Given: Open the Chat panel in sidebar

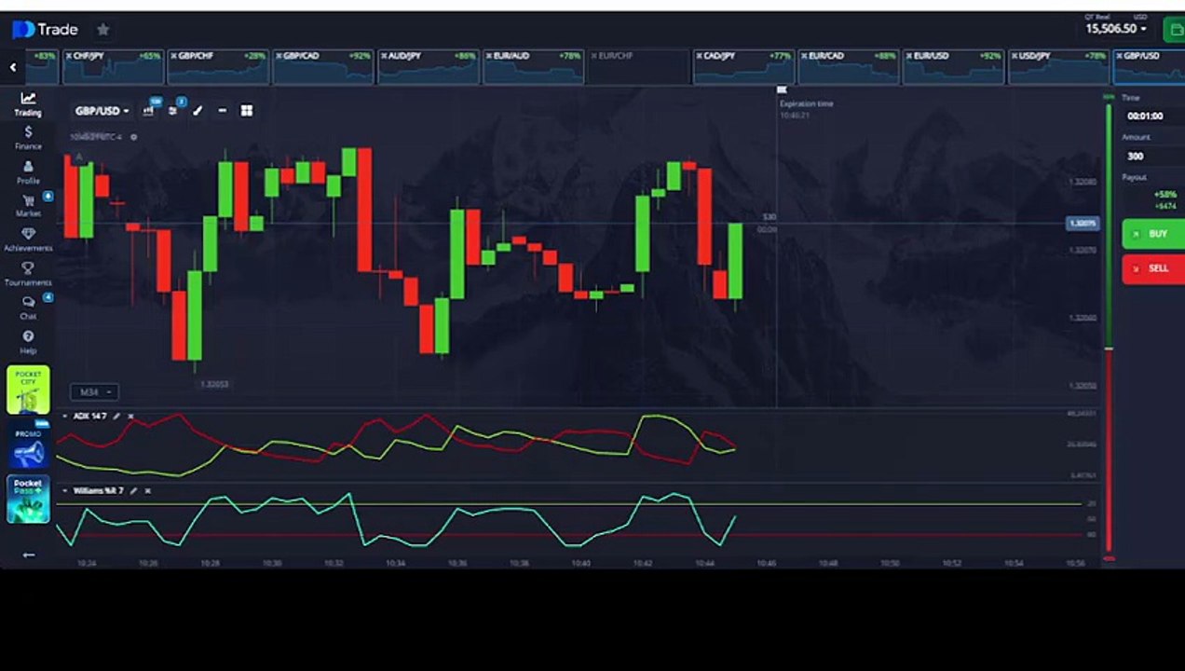Looking at the screenshot, I should 28,308.
